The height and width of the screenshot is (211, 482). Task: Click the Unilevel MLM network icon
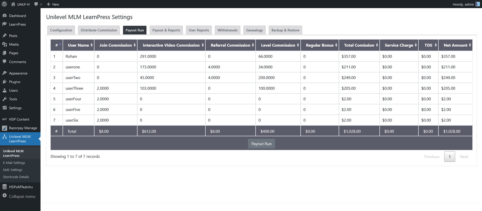pos(5,137)
